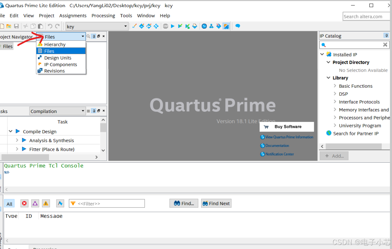Click the Stop Processing icon
Viewport: 392px width, 249px height.
(166, 26)
